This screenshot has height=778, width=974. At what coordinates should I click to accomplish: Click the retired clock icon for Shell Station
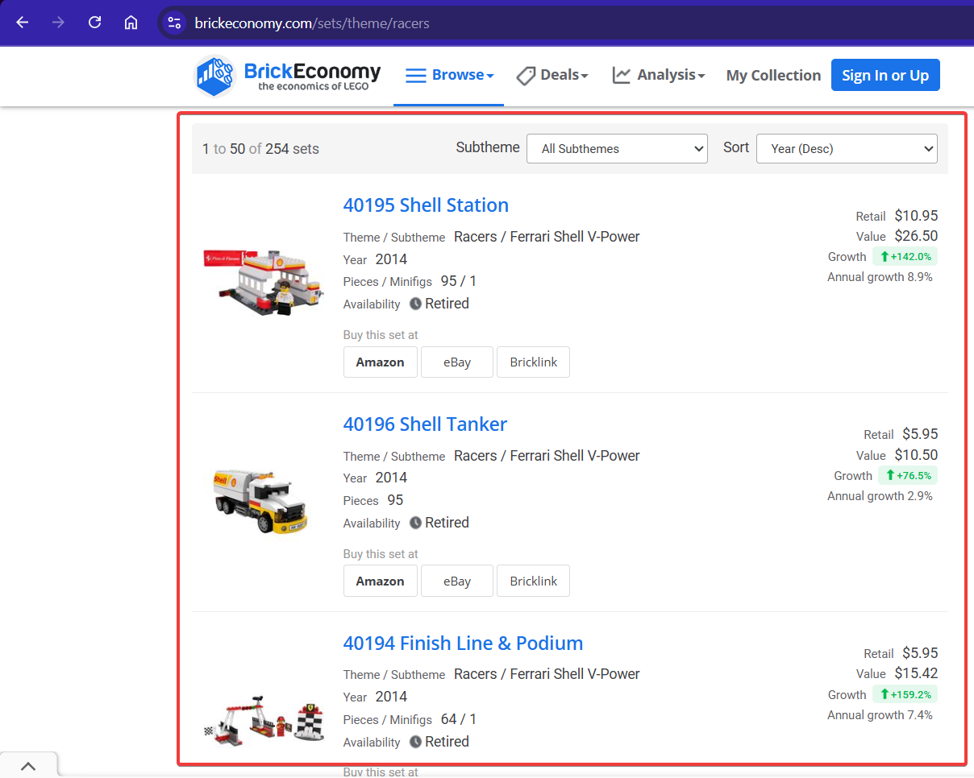coord(414,304)
